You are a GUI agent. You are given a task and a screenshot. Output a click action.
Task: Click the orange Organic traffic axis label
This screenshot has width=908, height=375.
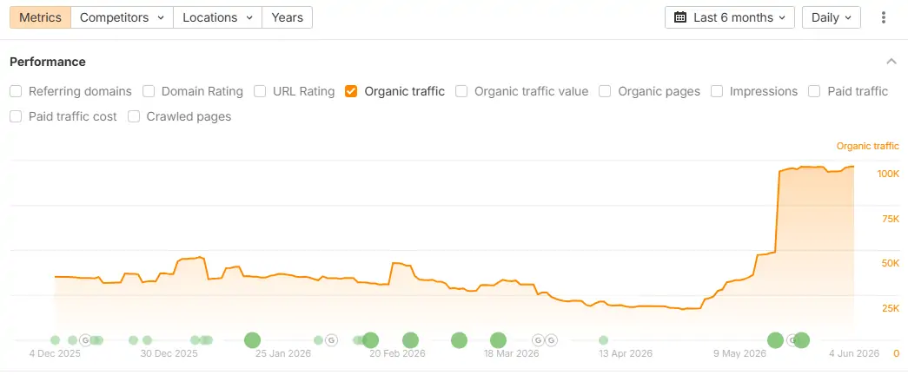click(x=867, y=146)
